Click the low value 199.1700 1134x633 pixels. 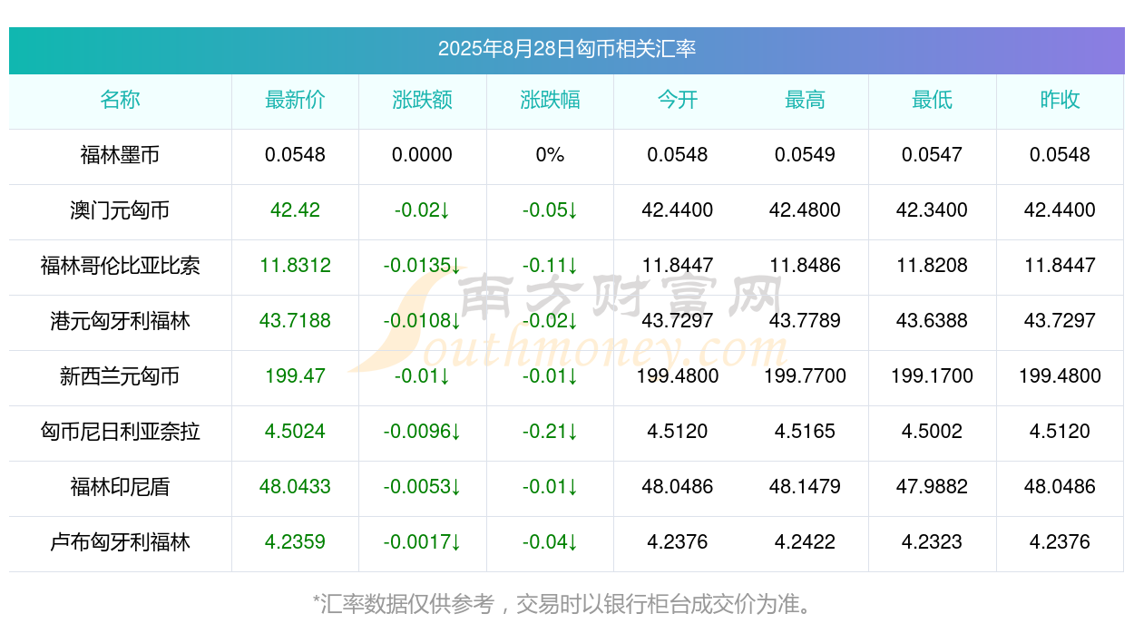pyautogui.click(x=932, y=376)
